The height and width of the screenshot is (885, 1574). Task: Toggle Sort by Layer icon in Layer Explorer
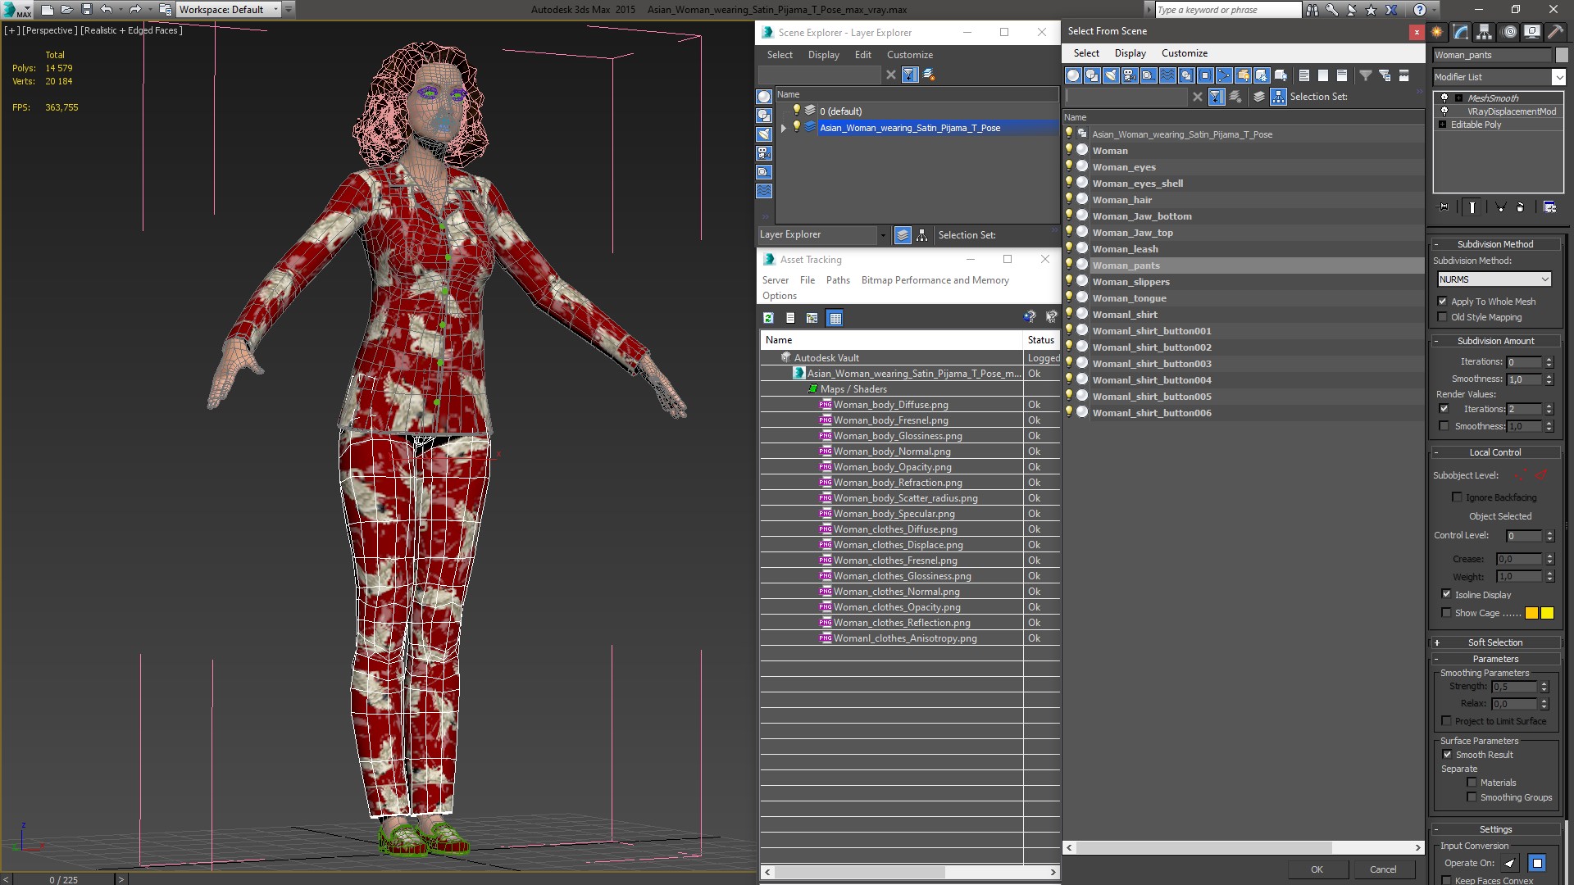[x=903, y=235]
